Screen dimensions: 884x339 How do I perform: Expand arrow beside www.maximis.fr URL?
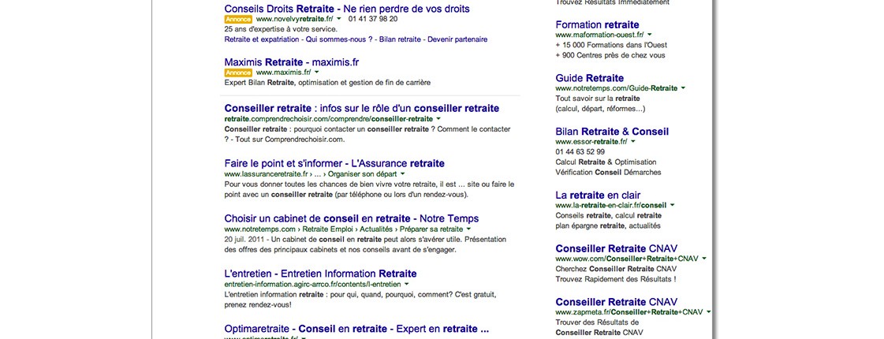[316, 73]
